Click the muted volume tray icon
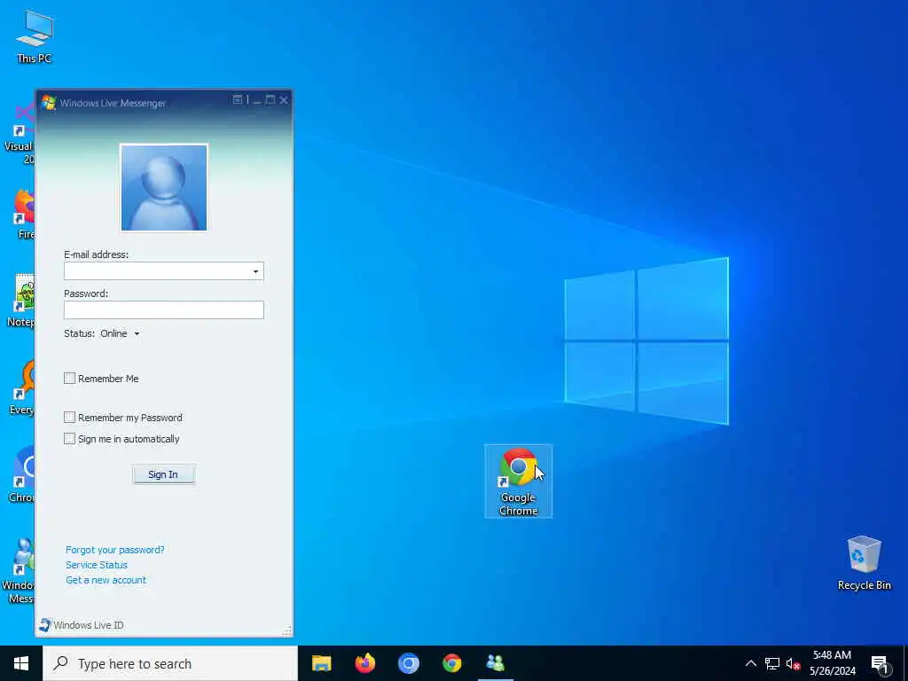 click(x=793, y=663)
